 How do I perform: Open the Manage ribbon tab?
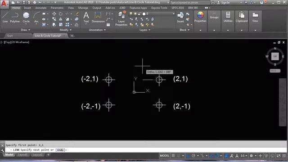point(83,8)
